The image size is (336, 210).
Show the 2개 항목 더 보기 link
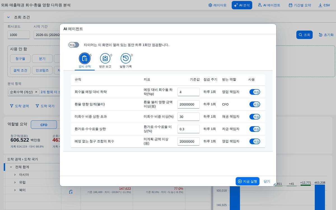[x=50, y=92]
